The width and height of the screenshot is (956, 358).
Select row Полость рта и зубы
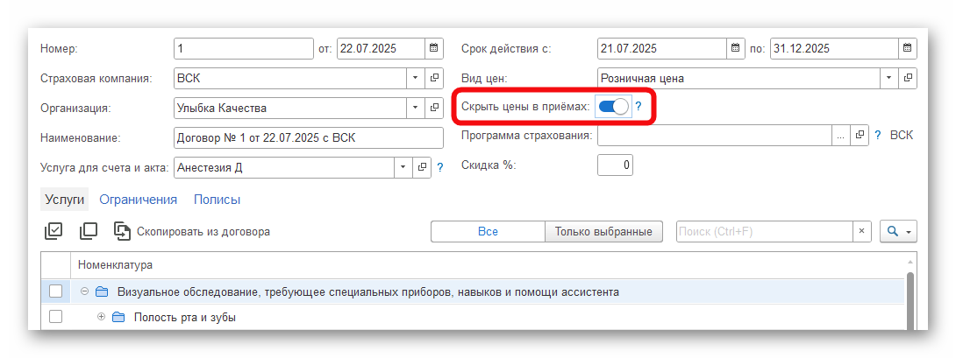coord(473,317)
